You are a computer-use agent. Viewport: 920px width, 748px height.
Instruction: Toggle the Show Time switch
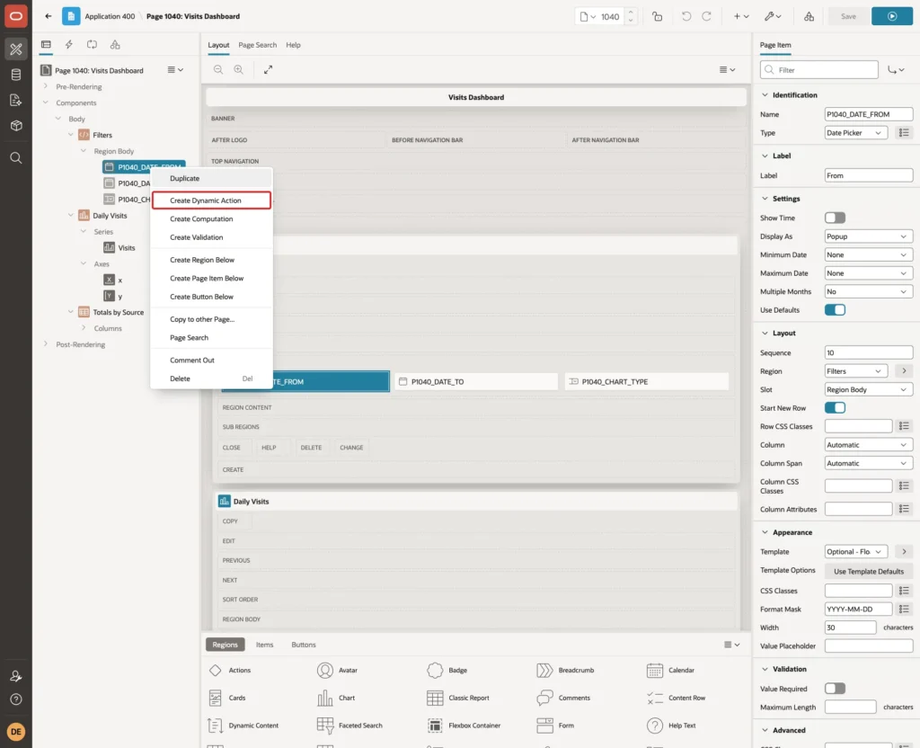click(x=835, y=218)
